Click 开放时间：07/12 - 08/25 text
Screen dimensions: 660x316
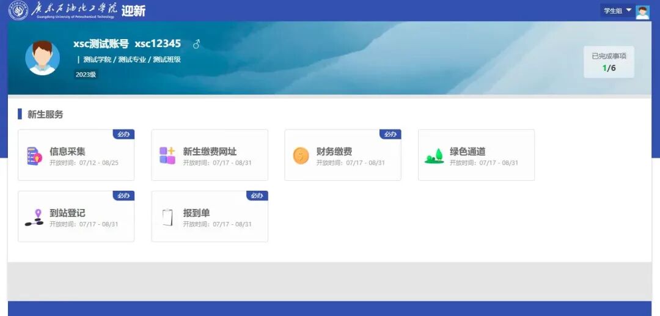84,163
